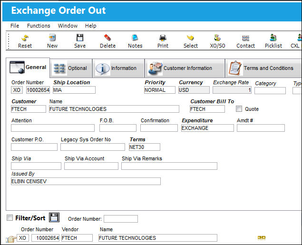Click the floppy disk icon beside Filter/Sort

(x=54, y=217)
